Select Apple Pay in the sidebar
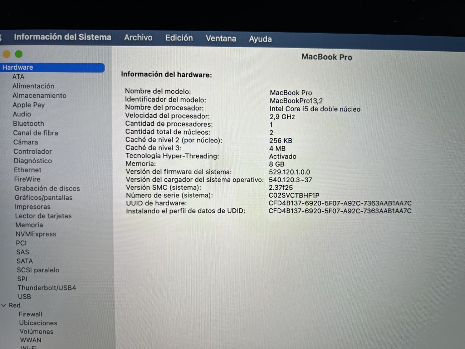The height and width of the screenshot is (349, 465). [29, 105]
